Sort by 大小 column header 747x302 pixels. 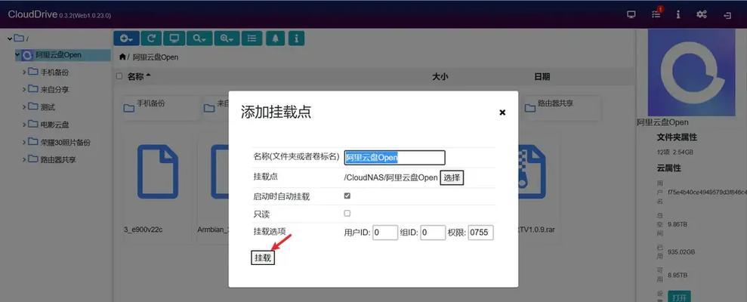440,76
